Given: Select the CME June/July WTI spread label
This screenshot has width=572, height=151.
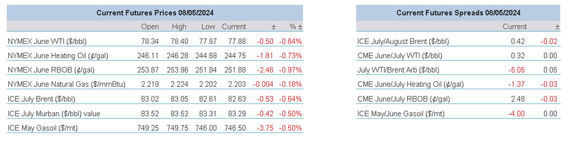Looking at the screenshot, I should 399,55.
